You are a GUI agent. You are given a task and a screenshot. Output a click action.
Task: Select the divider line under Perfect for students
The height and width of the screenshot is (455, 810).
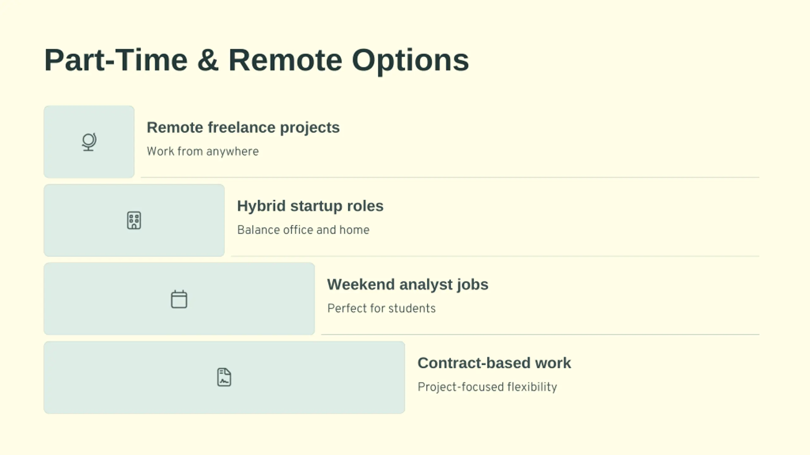coord(540,335)
